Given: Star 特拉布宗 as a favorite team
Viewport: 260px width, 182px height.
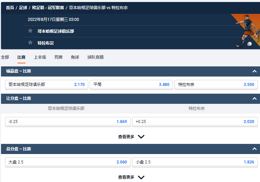Looking at the screenshot, I should 30,43.
